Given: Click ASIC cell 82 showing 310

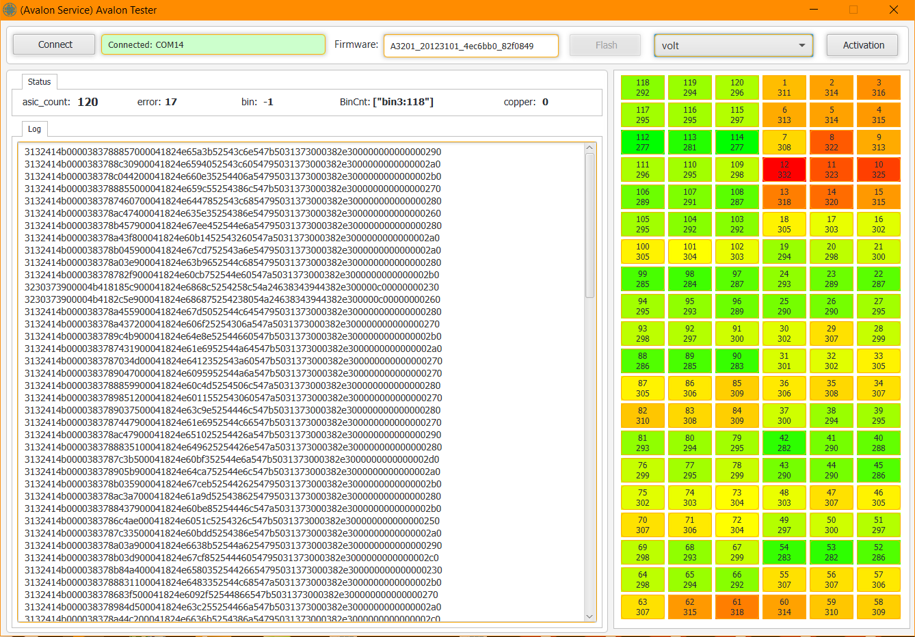Looking at the screenshot, I should click(x=643, y=416).
